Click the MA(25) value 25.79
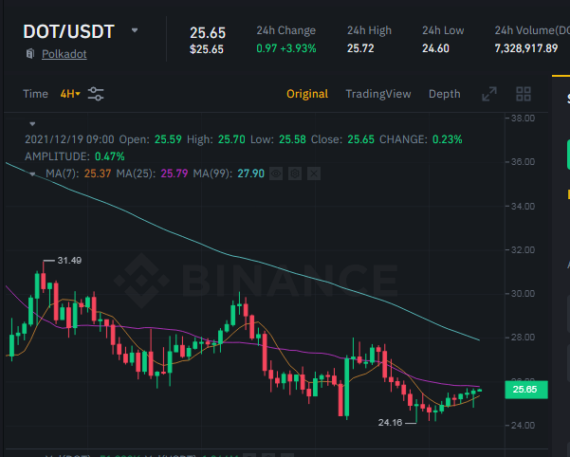Image resolution: width=570 pixels, height=457 pixels. pos(175,174)
